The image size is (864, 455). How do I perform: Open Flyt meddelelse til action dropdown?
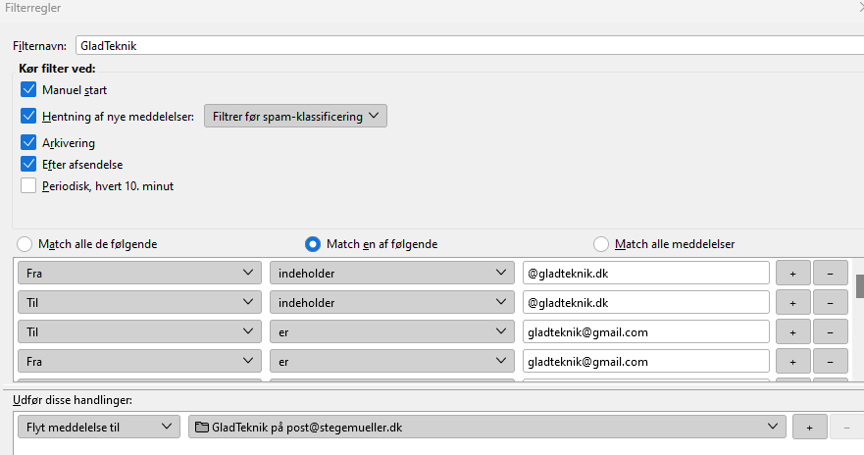(99, 427)
